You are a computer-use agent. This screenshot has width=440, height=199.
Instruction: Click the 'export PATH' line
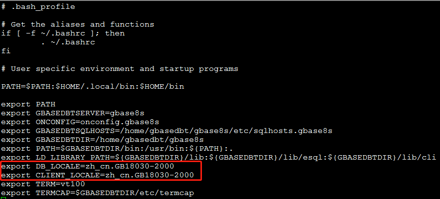[x=28, y=104]
